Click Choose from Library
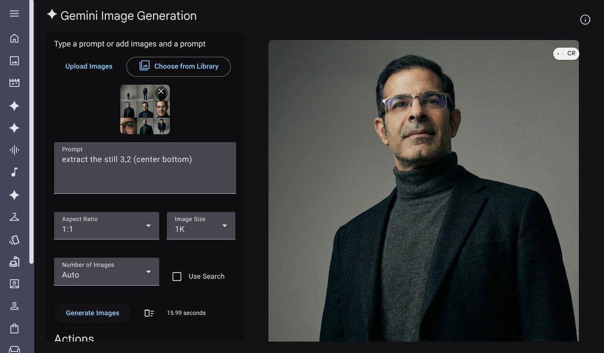The image size is (604, 353). (x=179, y=66)
